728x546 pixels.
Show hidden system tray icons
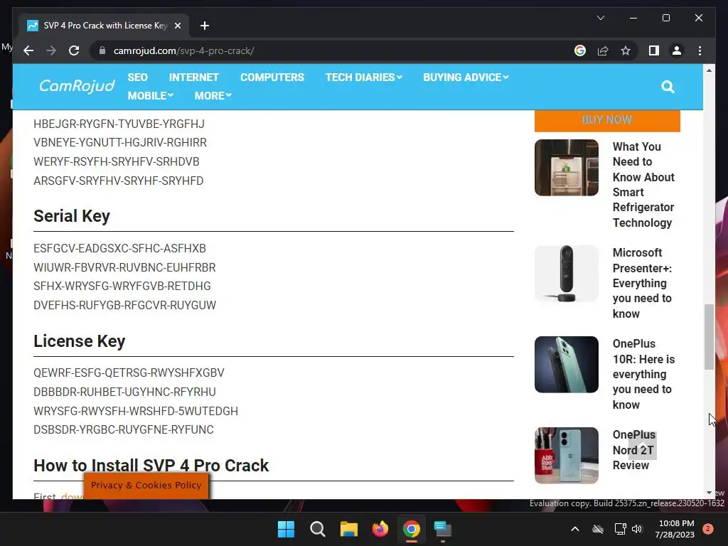pos(574,529)
